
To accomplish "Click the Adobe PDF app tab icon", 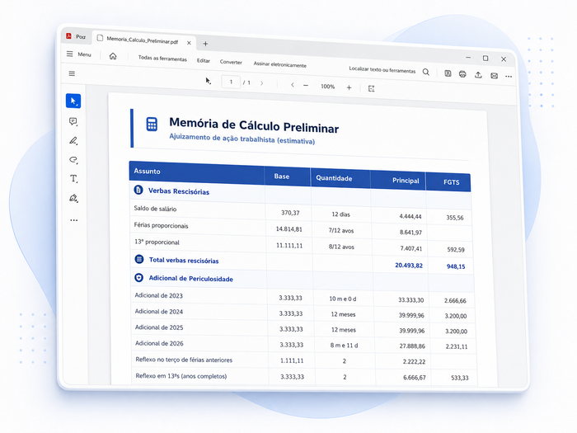I will [x=68, y=35].
